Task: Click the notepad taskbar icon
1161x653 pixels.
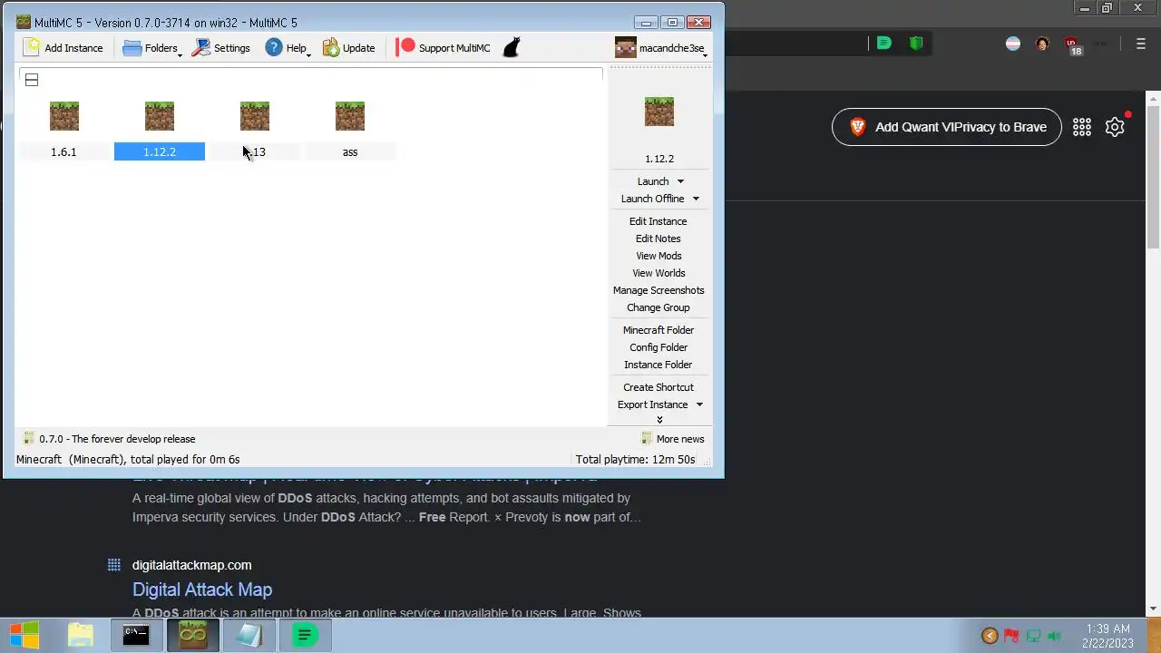Action: click(x=249, y=636)
